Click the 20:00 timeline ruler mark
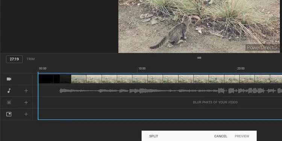The height and width of the screenshot is (141, 282). [x=241, y=68]
